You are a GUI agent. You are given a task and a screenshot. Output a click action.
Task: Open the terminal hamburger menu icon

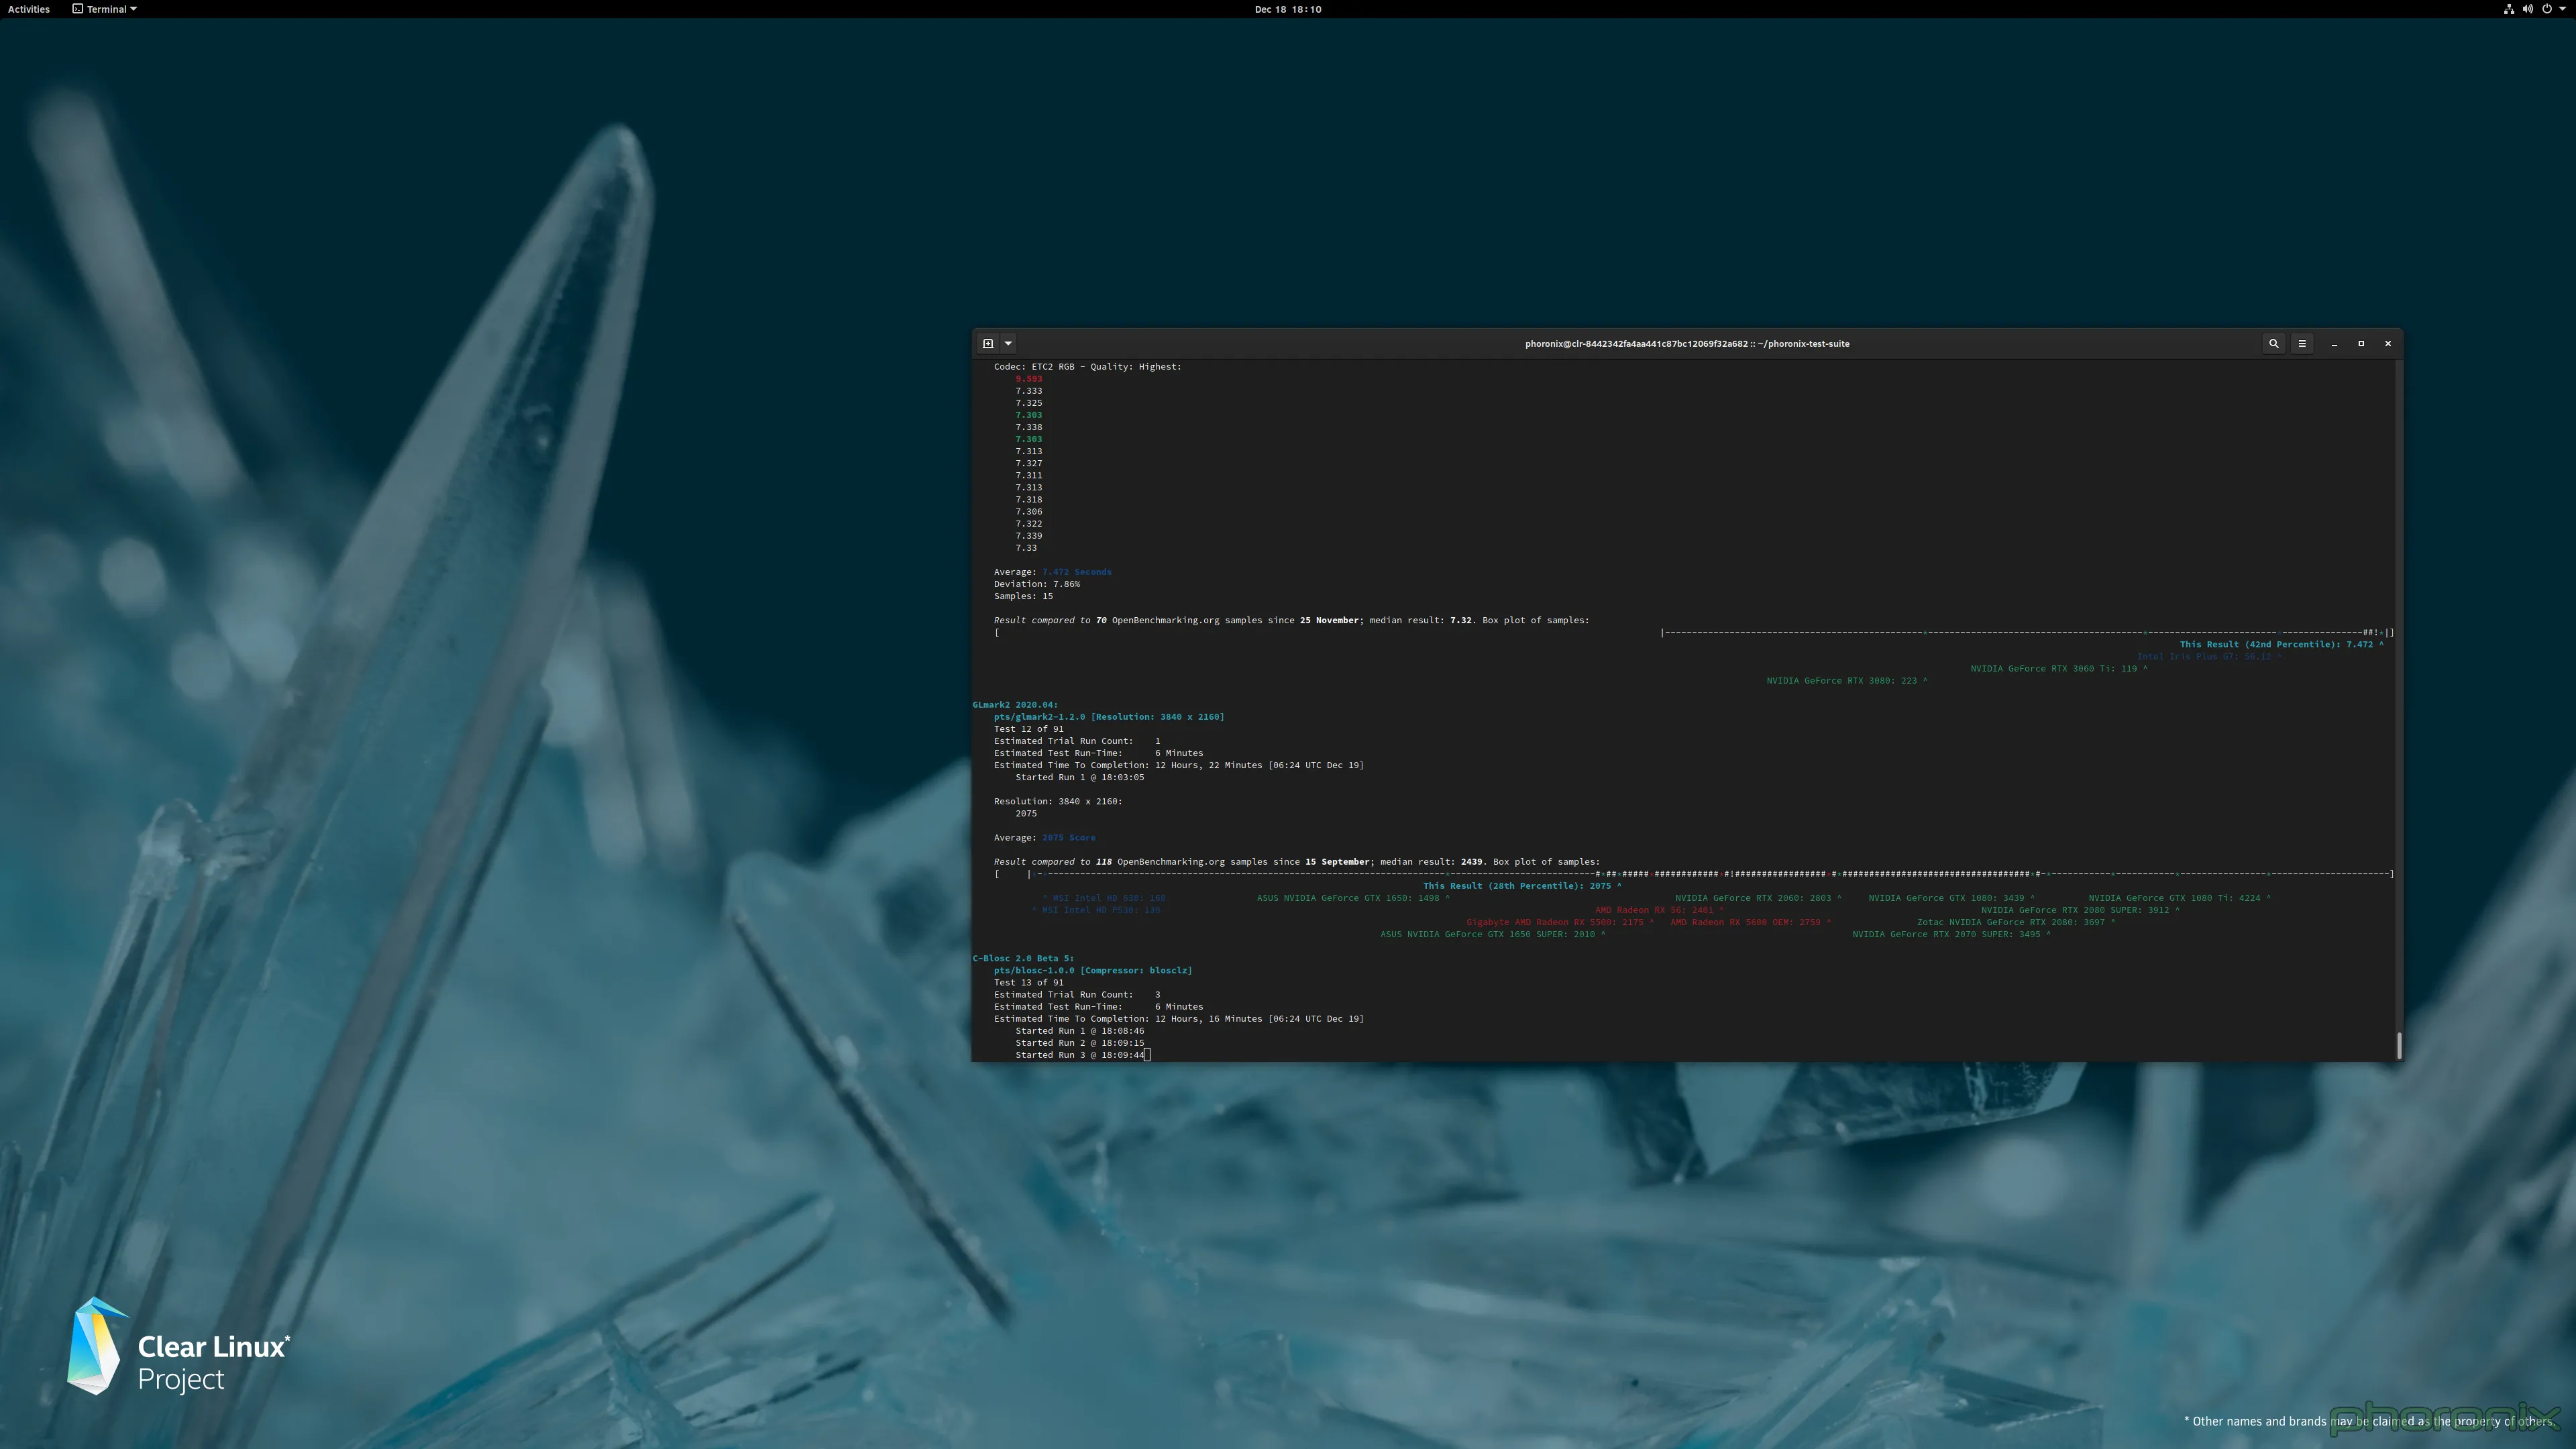point(2301,343)
